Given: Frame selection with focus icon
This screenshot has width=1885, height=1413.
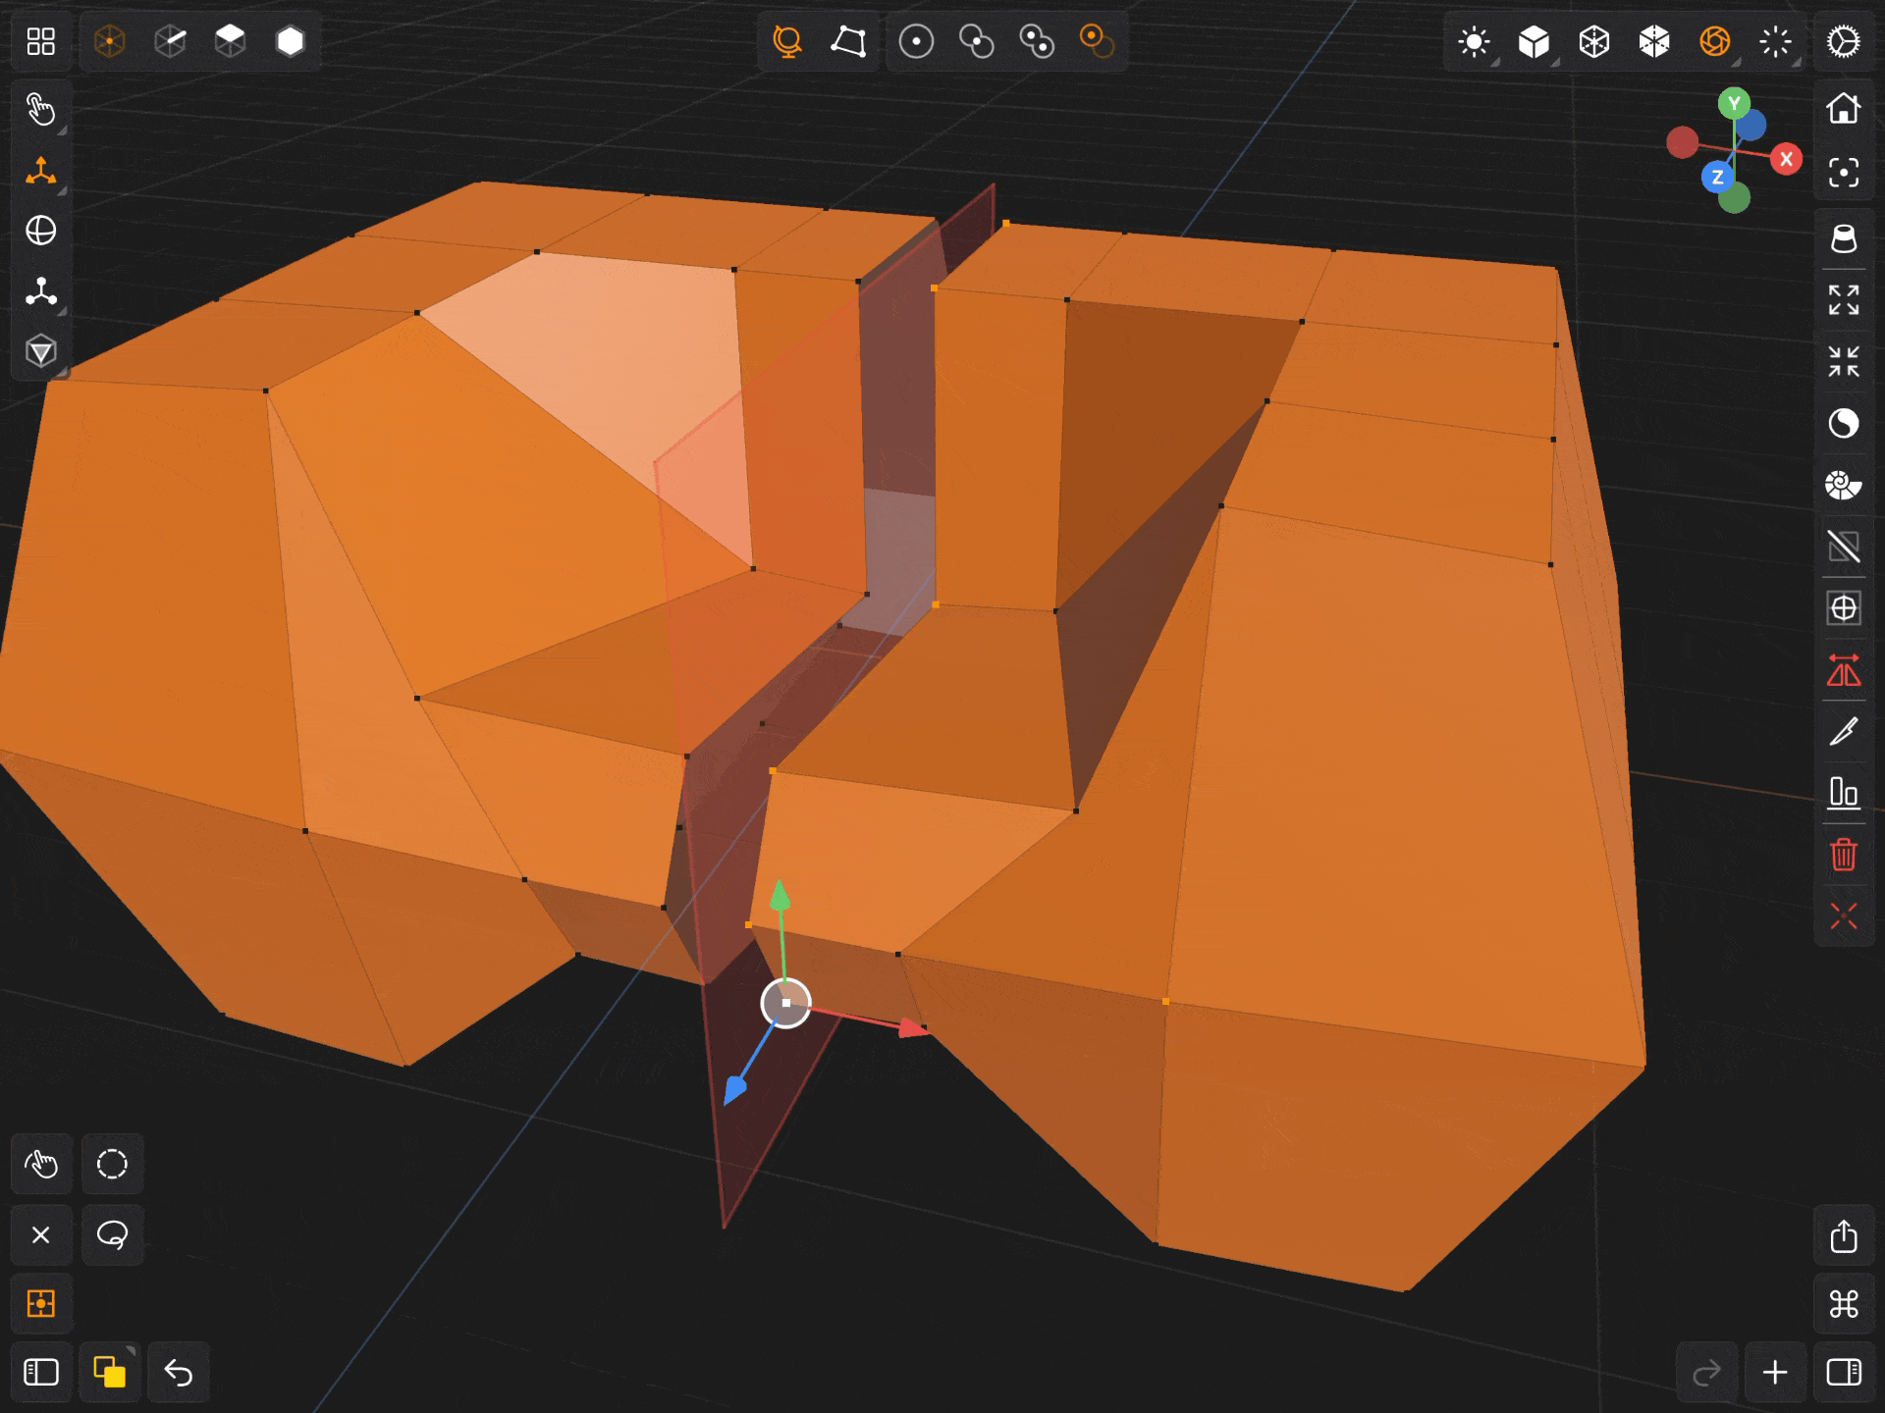Looking at the screenshot, I should 1844,173.
